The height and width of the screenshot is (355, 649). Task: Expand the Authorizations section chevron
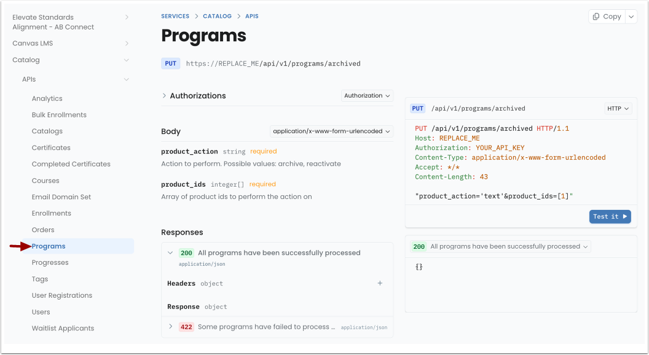pyautogui.click(x=164, y=96)
